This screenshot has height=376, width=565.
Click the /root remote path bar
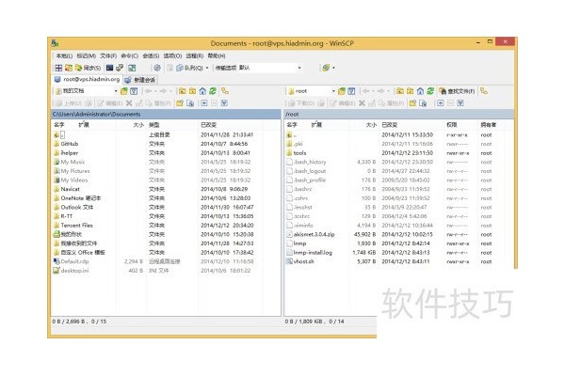[x=399, y=114]
